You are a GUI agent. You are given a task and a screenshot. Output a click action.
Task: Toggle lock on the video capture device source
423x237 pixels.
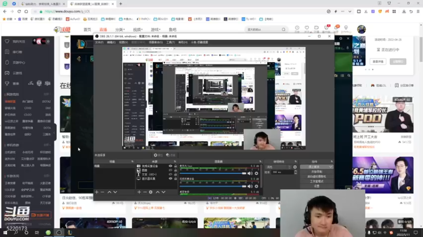pyautogui.click(x=176, y=166)
